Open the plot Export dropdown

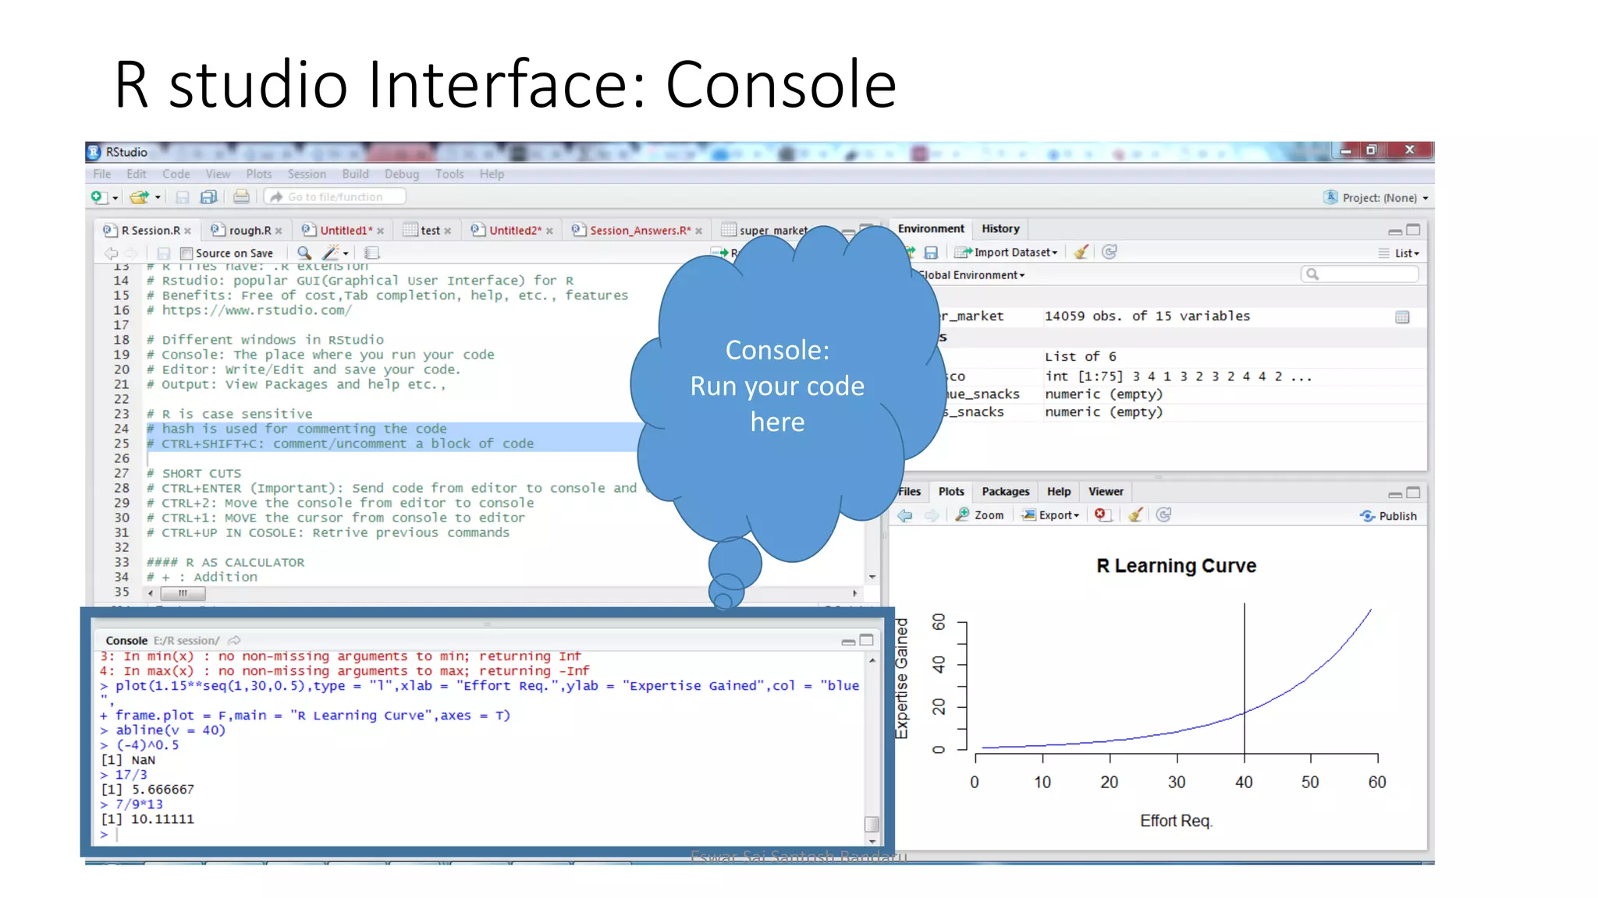tap(1051, 515)
